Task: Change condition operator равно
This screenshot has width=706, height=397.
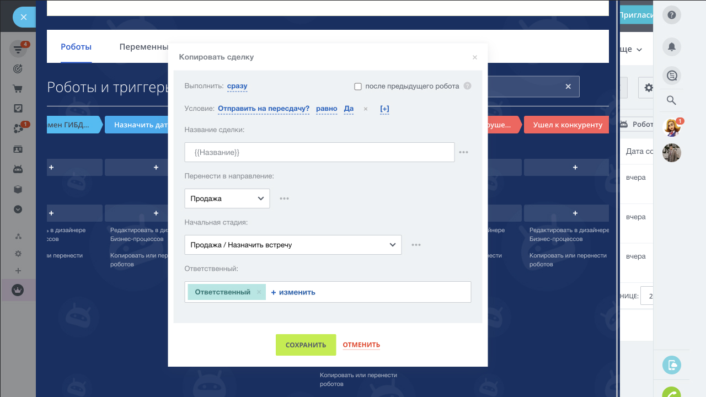Action: pos(327,109)
